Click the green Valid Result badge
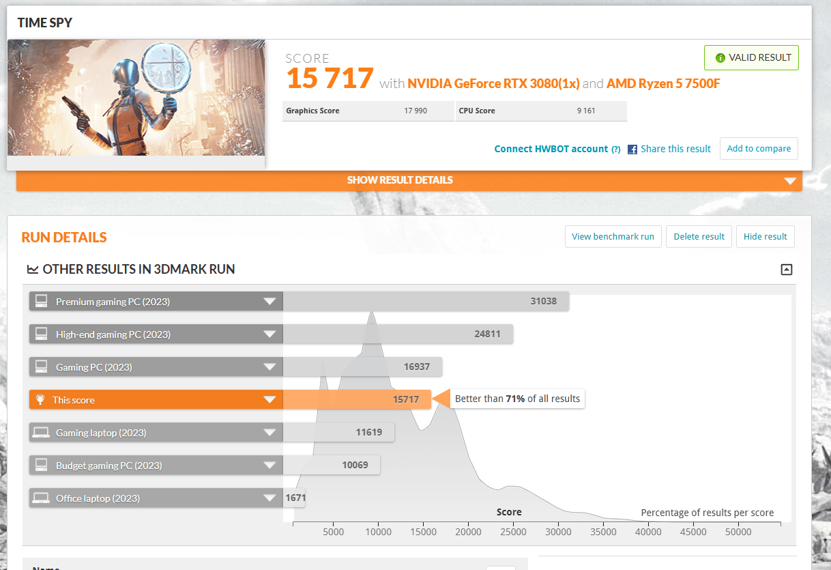The image size is (831, 570). click(751, 57)
